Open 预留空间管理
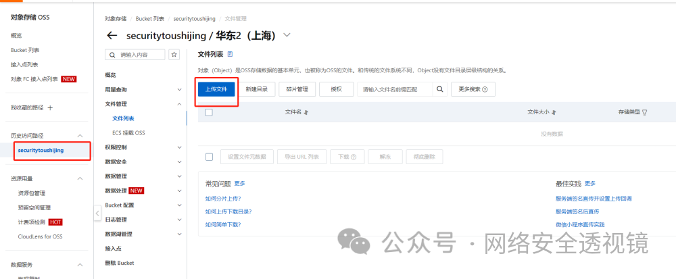This screenshot has height=279, width=676. 34,207
